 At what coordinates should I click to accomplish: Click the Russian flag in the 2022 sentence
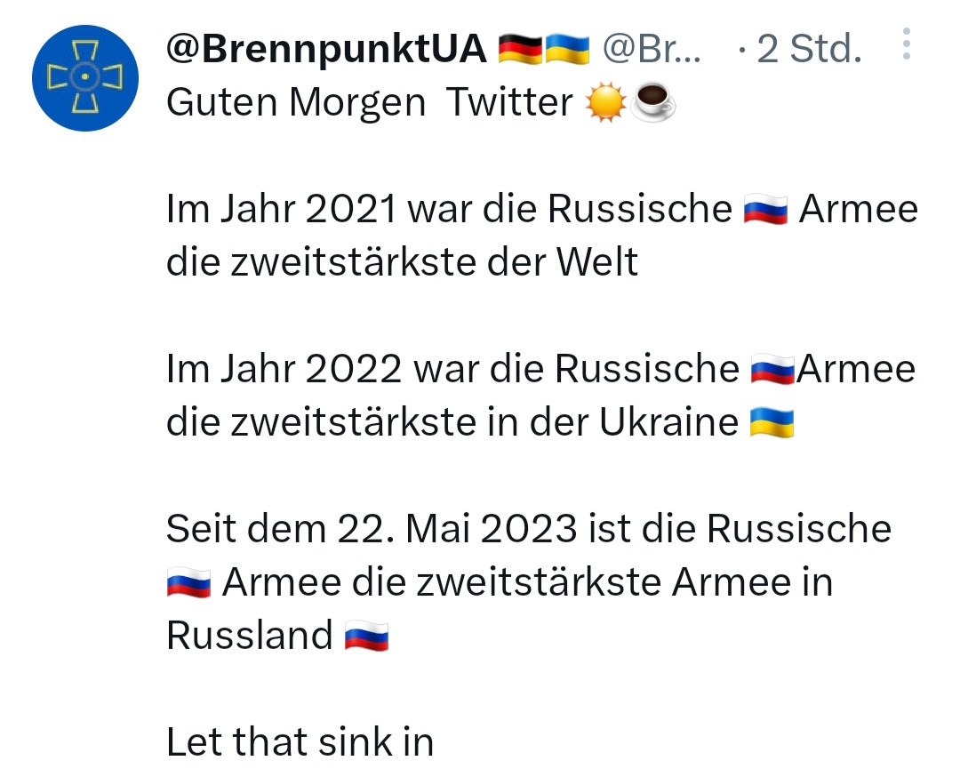tap(772, 371)
